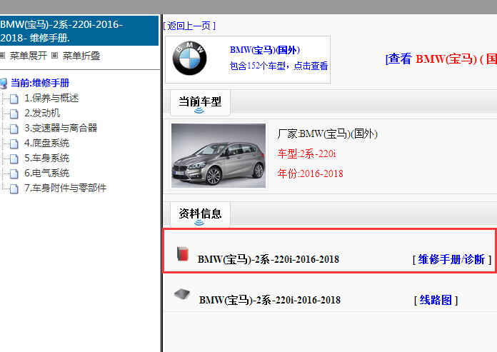The width and height of the screenshot is (497, 352).
Task: Open 5.车身系统 chapter
Action: click(x=46, y=158)
